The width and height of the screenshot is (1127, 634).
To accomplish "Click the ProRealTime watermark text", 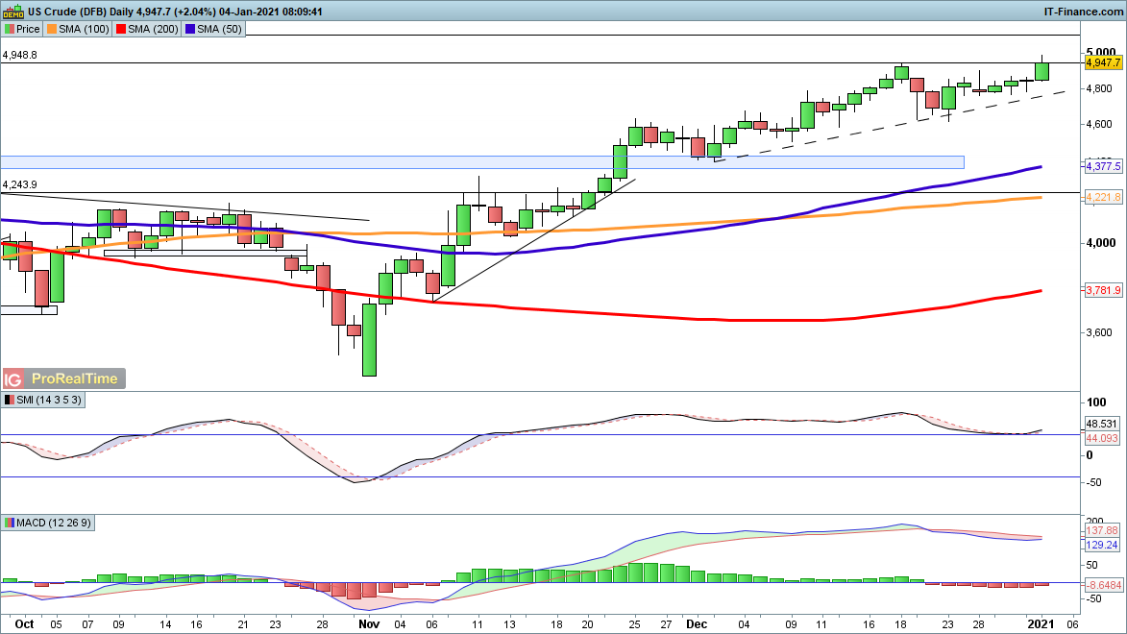I will 74,378.
